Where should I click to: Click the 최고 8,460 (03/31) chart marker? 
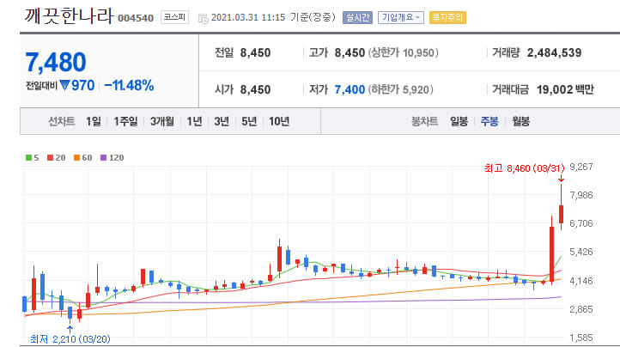(x=525, y=168)
